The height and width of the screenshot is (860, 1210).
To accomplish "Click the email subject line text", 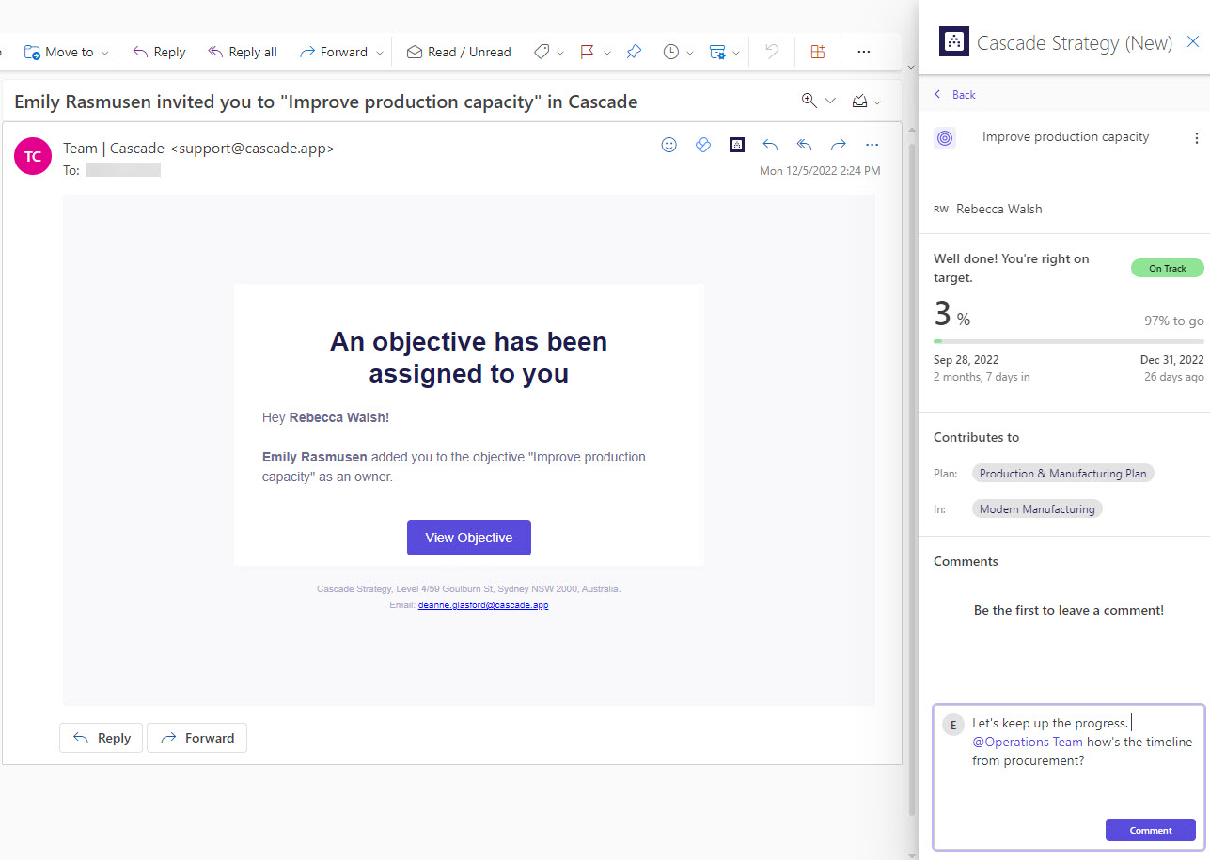I will 326,102.
